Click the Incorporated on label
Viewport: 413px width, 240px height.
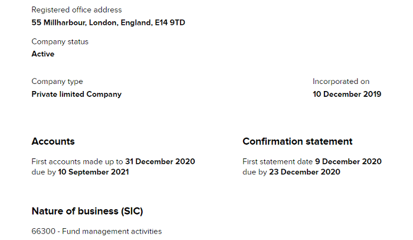point(340,82)
